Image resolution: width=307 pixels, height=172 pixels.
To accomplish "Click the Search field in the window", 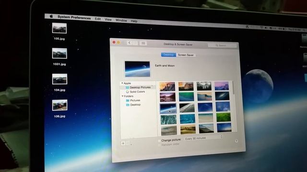I will [222, 45].
